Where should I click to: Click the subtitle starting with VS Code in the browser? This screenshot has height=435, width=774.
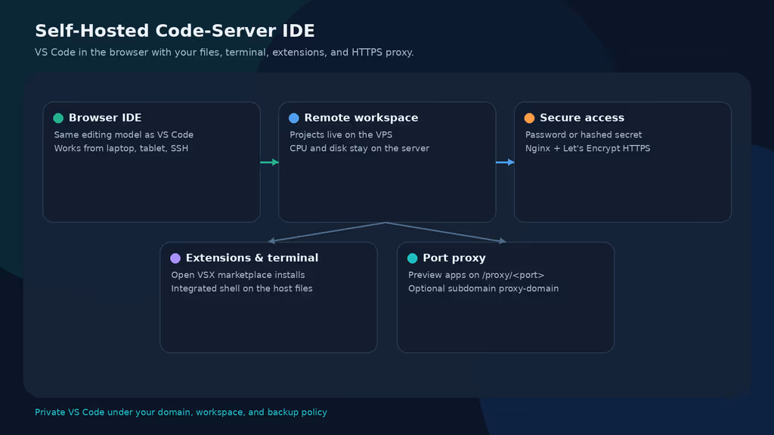224,52
